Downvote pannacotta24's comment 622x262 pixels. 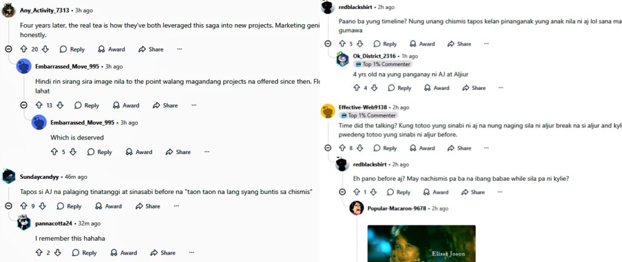57,253
